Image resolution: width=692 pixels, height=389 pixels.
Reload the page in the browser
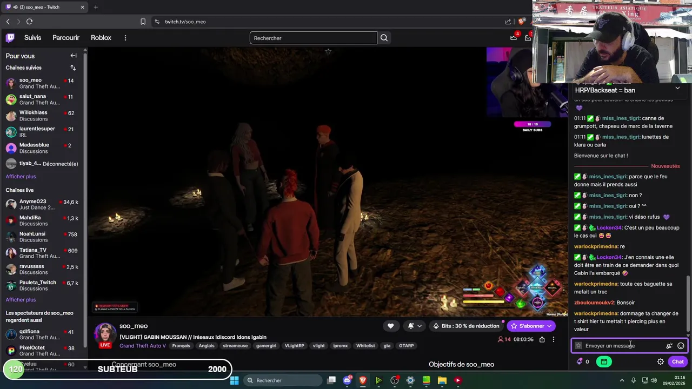pos(29,22)
